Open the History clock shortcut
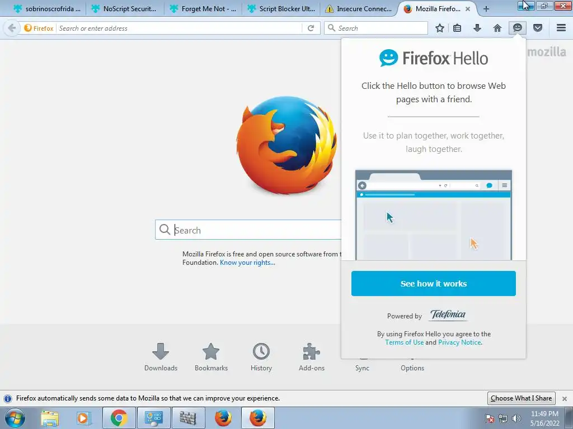 261,357
